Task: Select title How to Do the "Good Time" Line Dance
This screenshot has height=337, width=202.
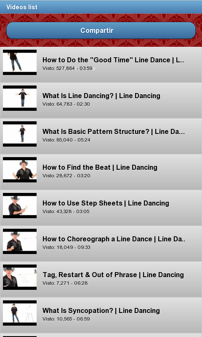Action: pyautogui.click(x=113, y=60)
